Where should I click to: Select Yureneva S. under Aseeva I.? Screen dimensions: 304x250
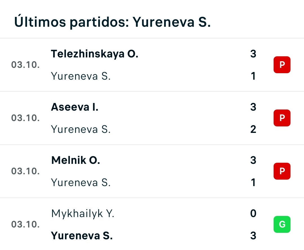pos(81,130)
